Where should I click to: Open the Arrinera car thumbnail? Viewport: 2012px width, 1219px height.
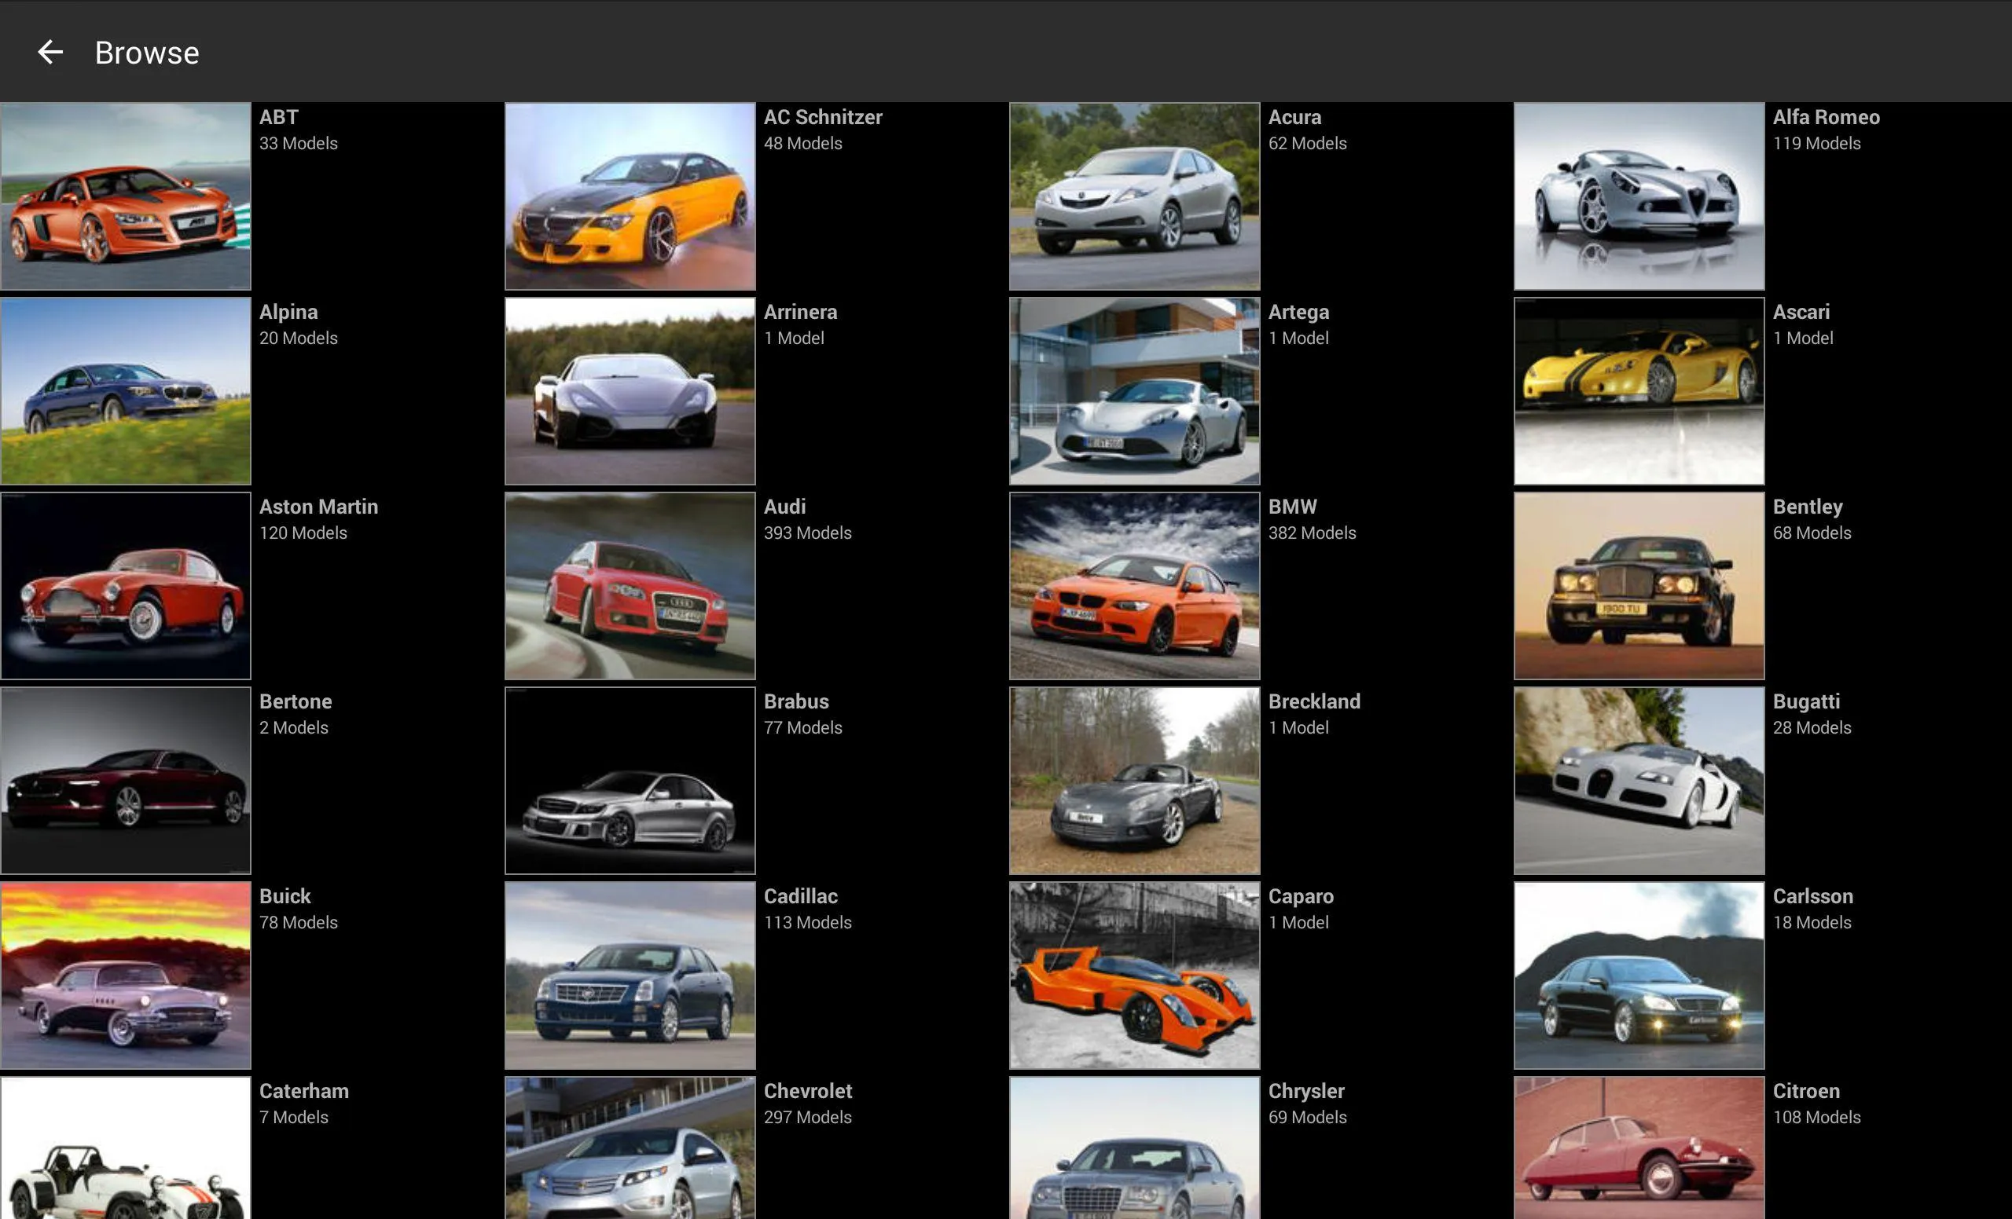[x=630, y=391]
